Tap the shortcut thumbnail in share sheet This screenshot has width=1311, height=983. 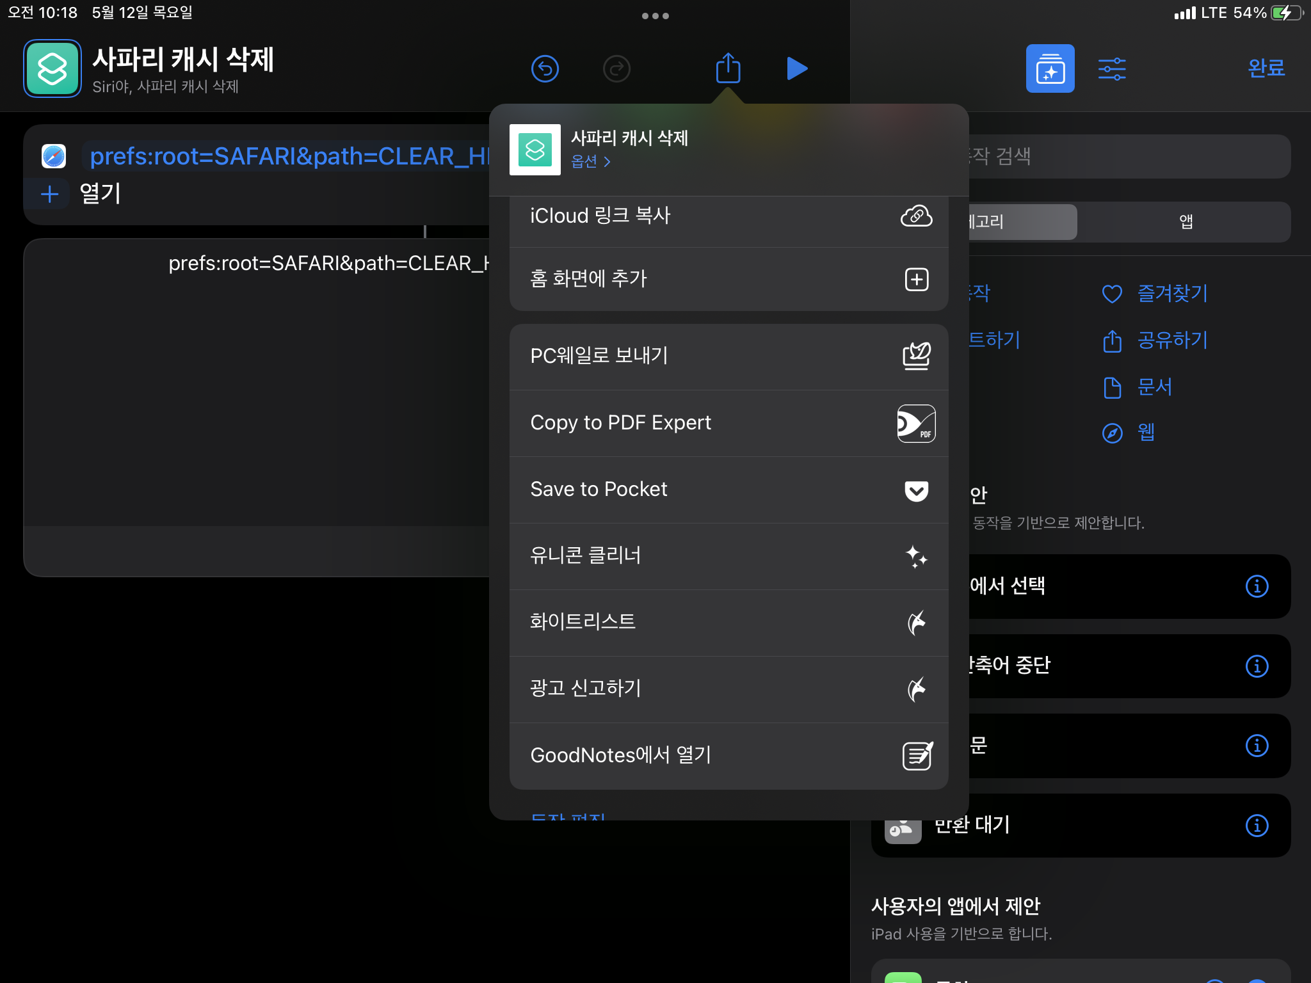click(x=535, y=150)
